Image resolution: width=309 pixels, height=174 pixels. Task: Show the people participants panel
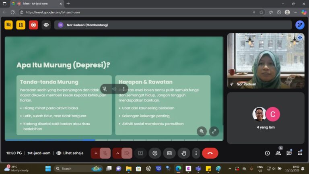point(278,153)
